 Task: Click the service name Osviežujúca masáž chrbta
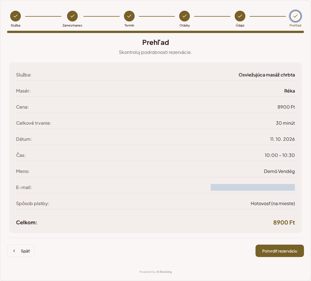[266, 75]
